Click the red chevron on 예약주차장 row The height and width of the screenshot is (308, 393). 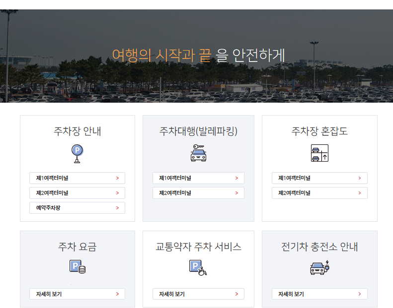(x=117, y=208)
